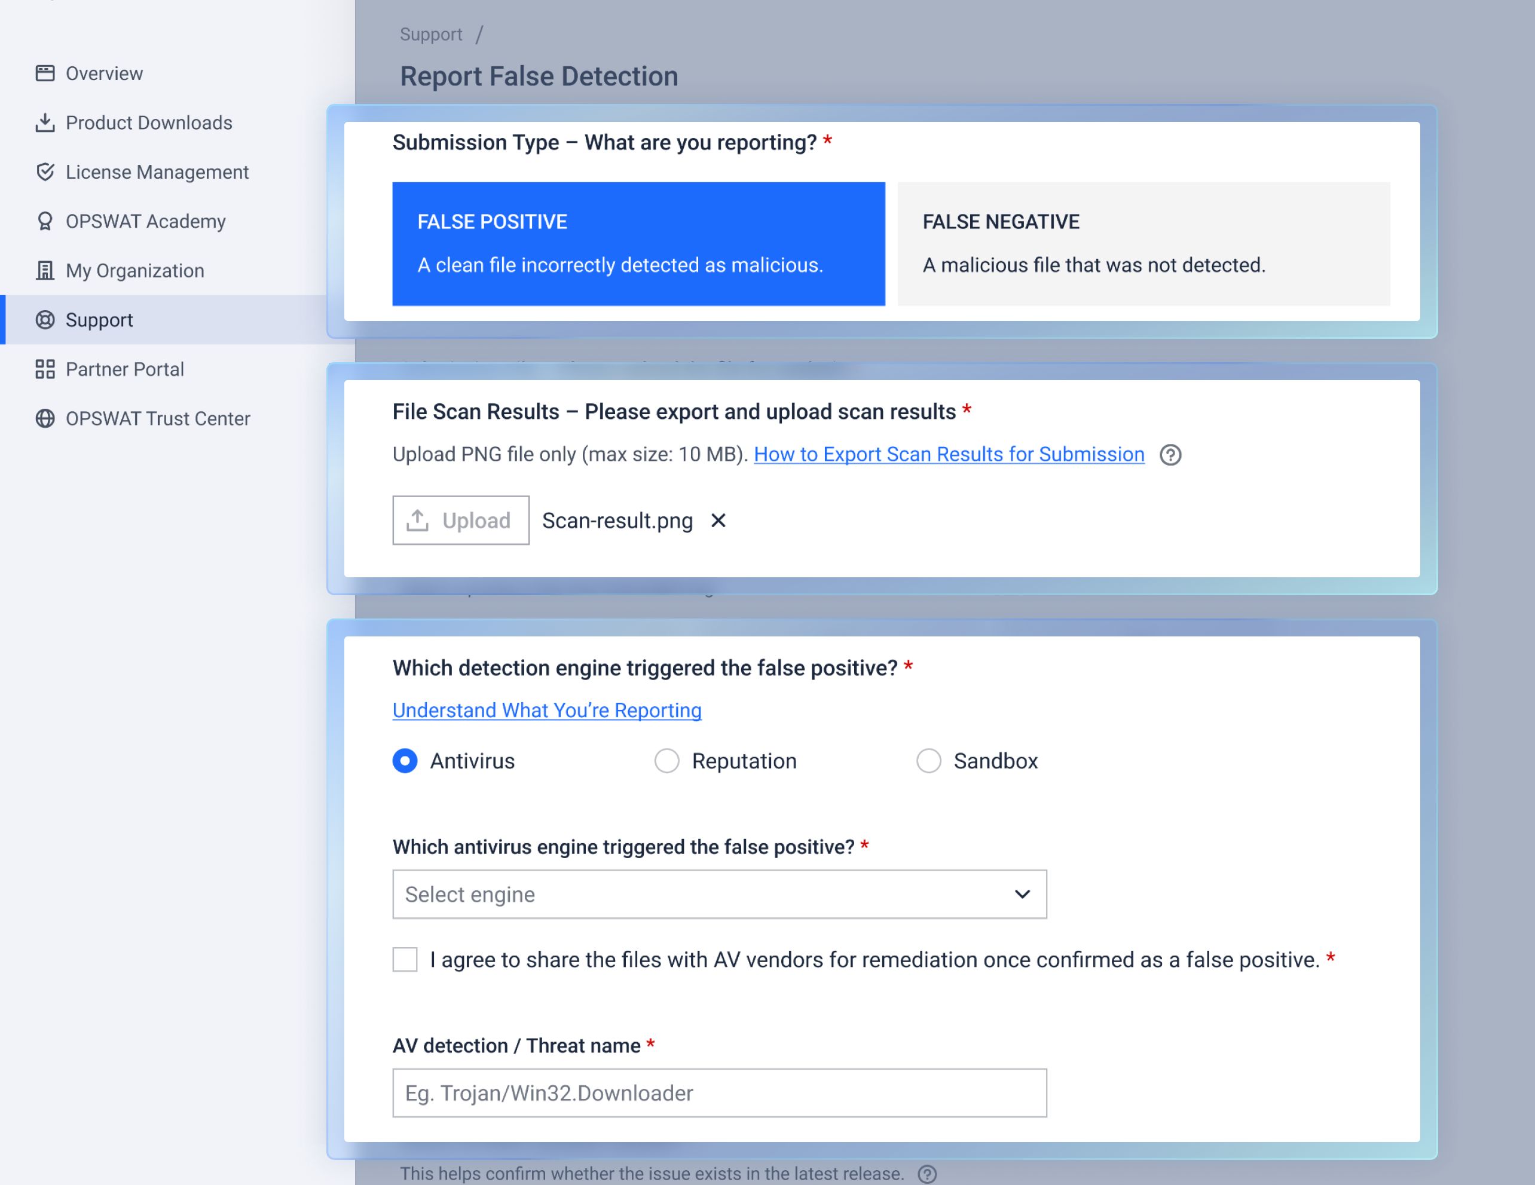
Task: Choose the Sandbox detection engine option
Action: 928,761
